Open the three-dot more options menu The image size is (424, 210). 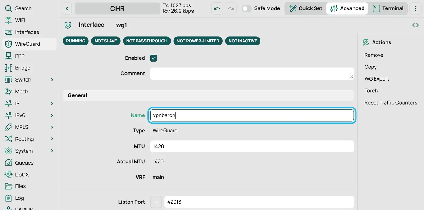(x=415, y=8)
